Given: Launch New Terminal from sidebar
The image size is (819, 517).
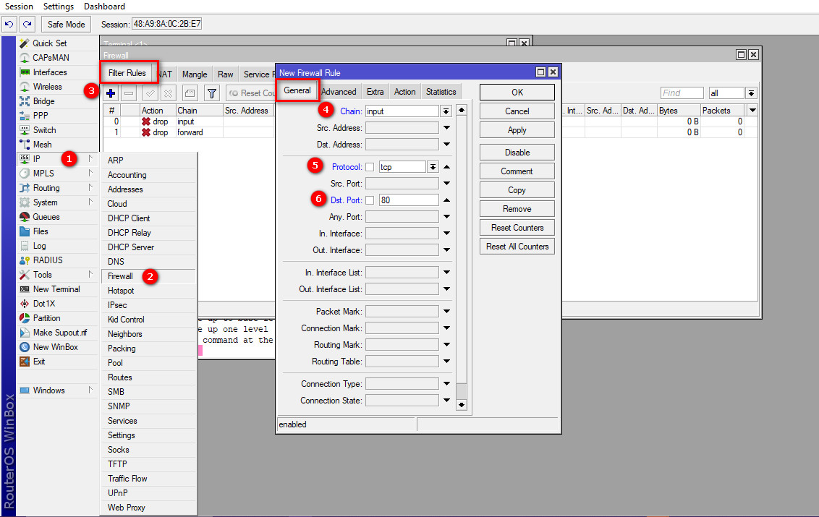Looking at the screenshot, I should pyautogui.click(x=56, y=289).
